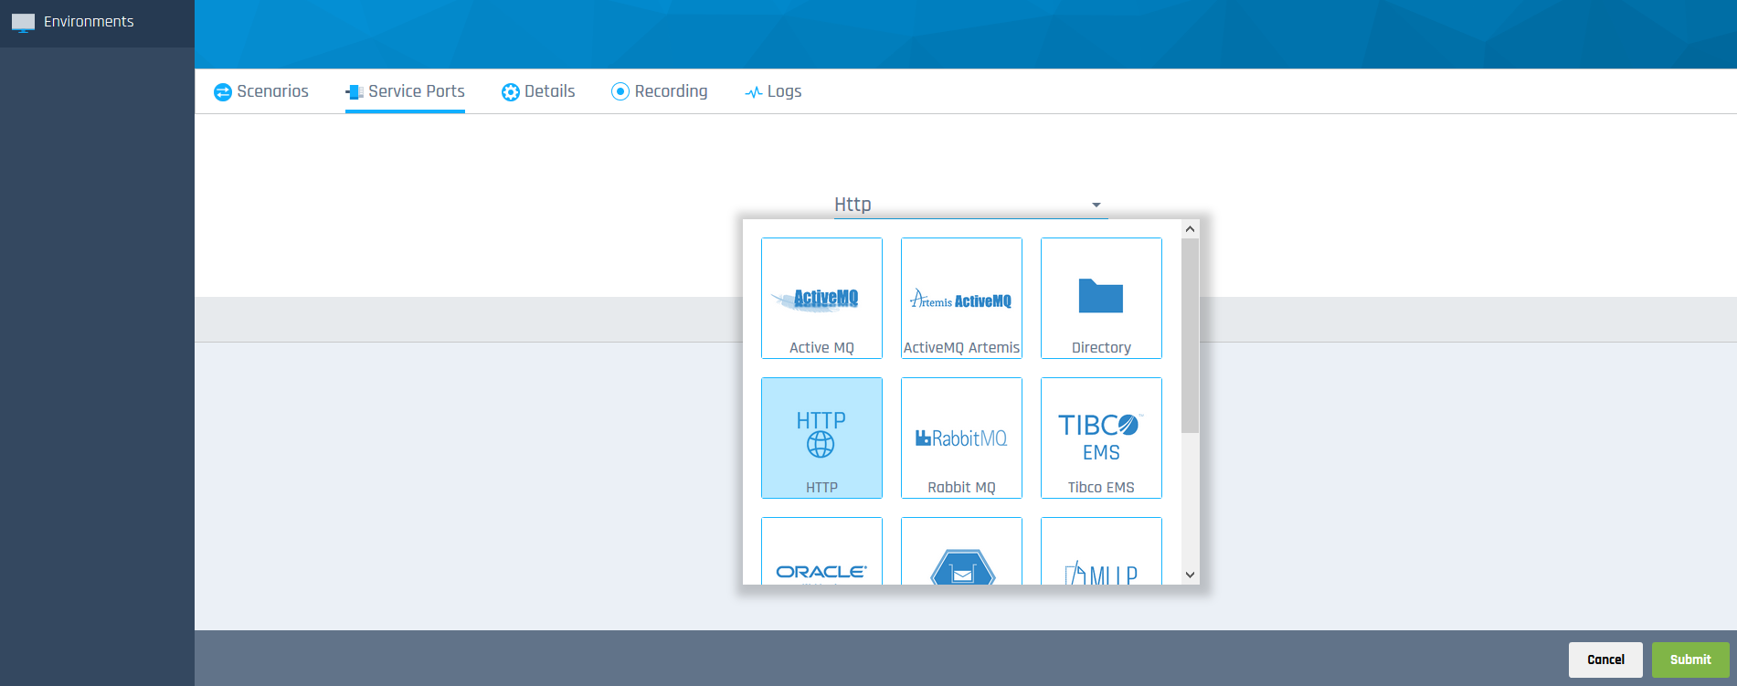Pick the Directory folder tile

coord(1101,298)
